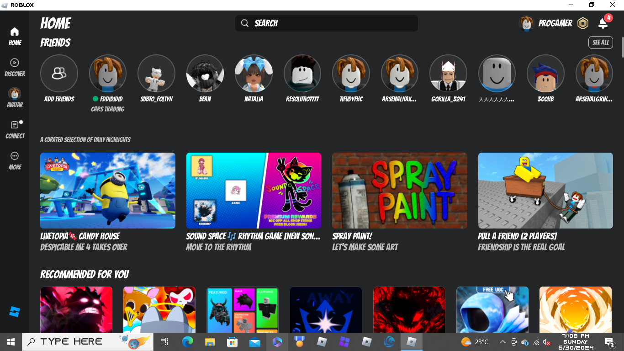Click the Robux currency icon
The height and width of the screenshot is (351, 624).
coord(583,23)
